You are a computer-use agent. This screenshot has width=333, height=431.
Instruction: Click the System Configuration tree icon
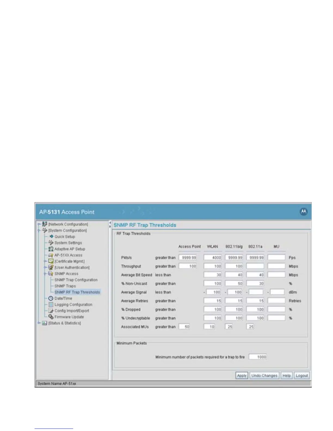click(x=45, y=230)
